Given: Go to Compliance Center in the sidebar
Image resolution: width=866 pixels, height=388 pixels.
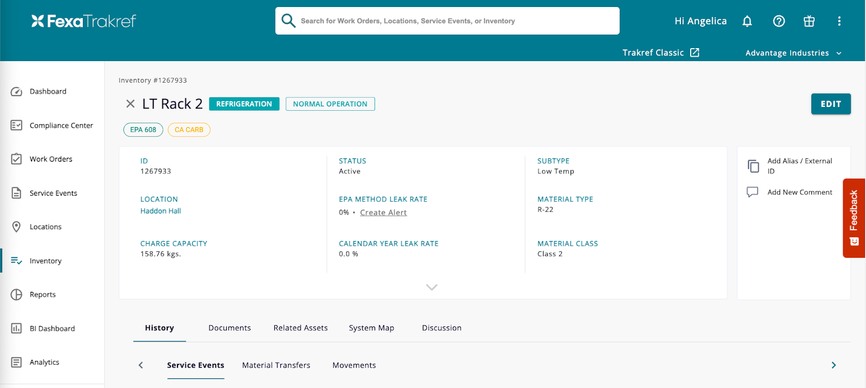Looking at the screenshot, I should (x=61, y=125).
